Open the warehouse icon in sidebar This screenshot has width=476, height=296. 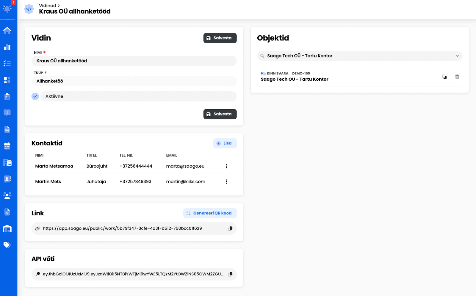click(7, 228)
